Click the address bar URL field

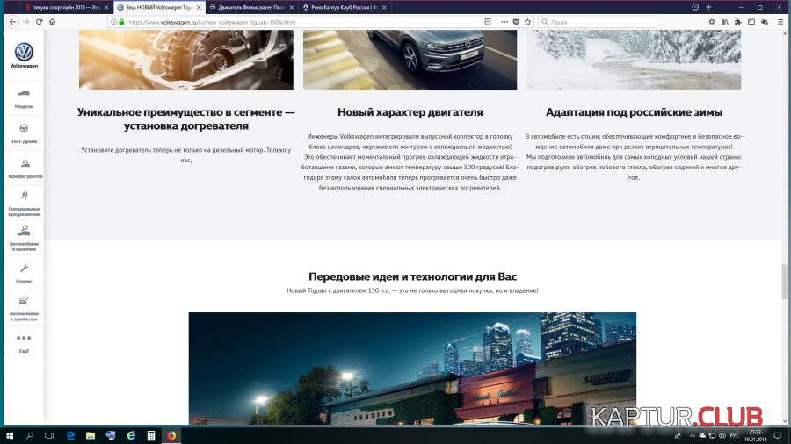pyautogui.click(x=302, y=22)
